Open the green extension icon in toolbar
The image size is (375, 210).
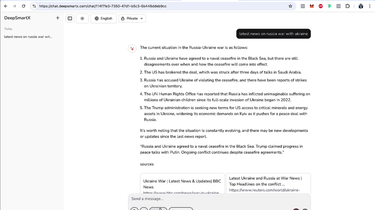coord(330,6)
